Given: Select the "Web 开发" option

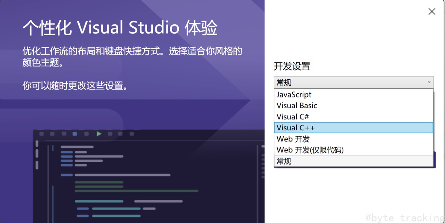Looking at the screenshot, I should (293, 139).
